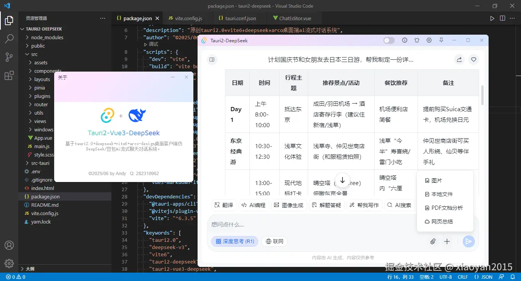521x281 pixels.
Task: Click the AI编程 quick action button
Action: (254, 205)
